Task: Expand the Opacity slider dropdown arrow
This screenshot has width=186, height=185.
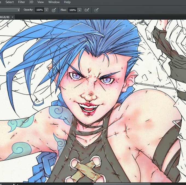Action: click(47, 10)
